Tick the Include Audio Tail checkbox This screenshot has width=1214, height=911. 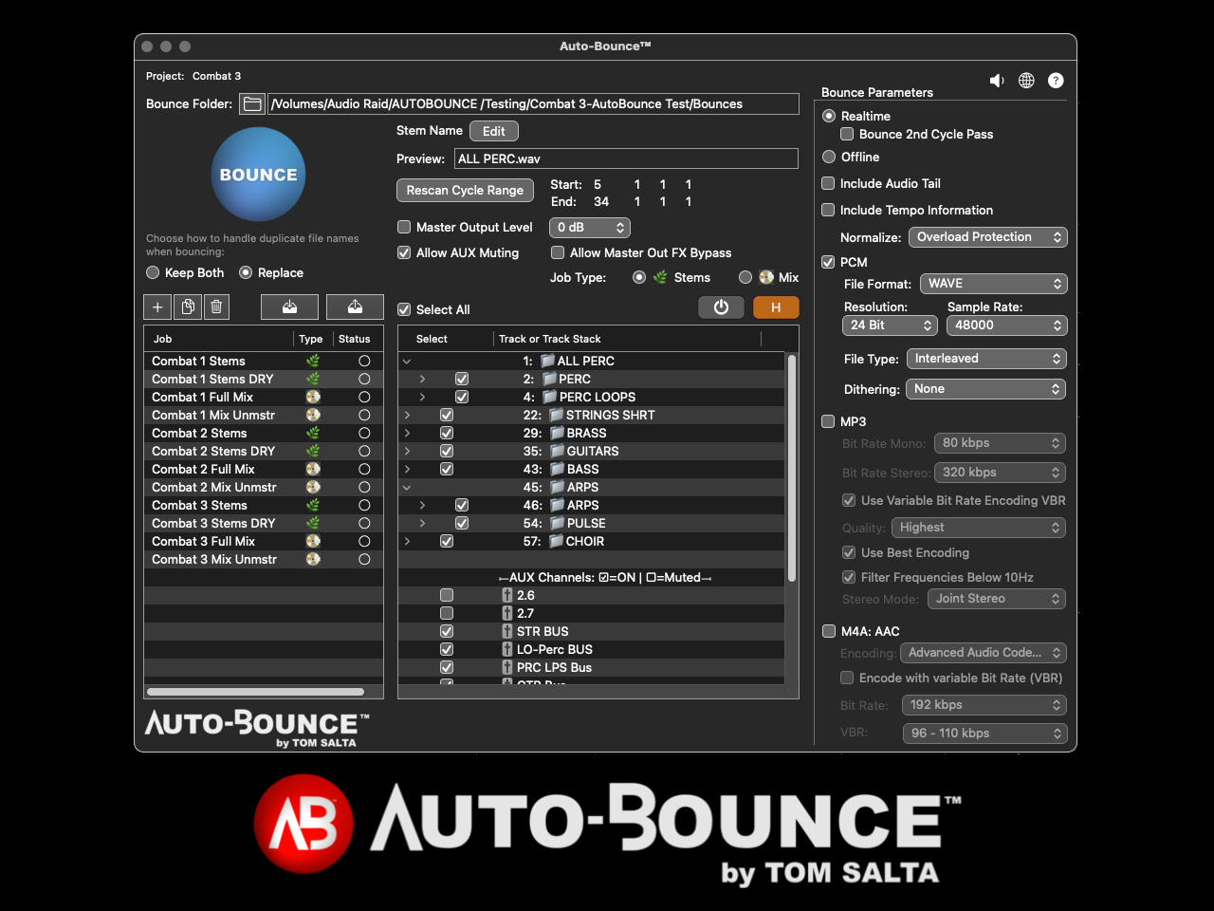click(x=828, y=184)
